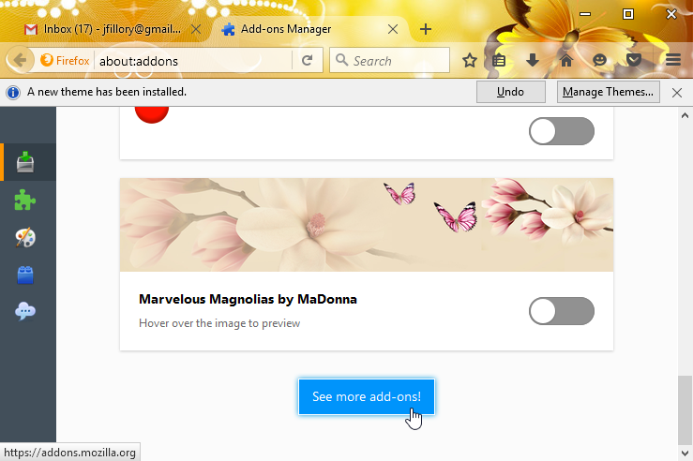The height and width of the screenshot is (461, 693).
Task: Preview the Marvelous Magnolias theme image
Action: click(x=366, y=225)
